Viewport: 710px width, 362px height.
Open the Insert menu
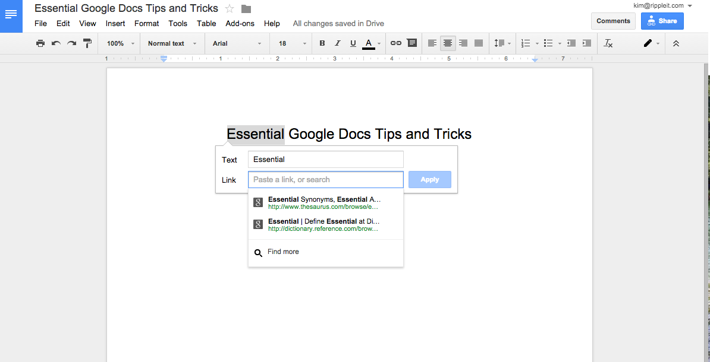[115, 24]
